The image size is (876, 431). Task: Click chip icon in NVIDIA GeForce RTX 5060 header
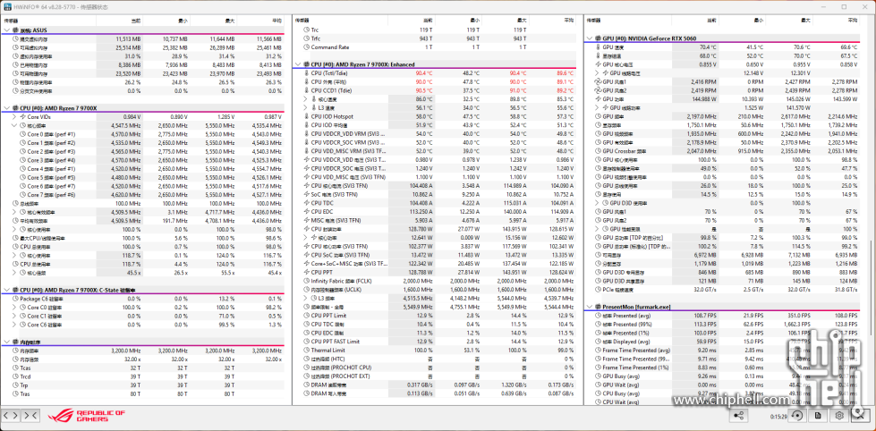598,38
